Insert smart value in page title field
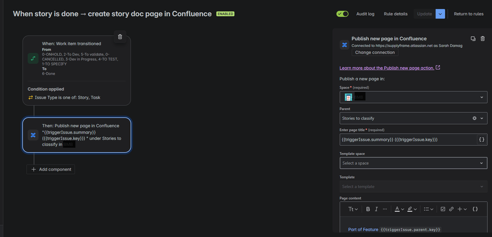The height and width of the screenshot is (237, 492). click(x=482, y=139)
